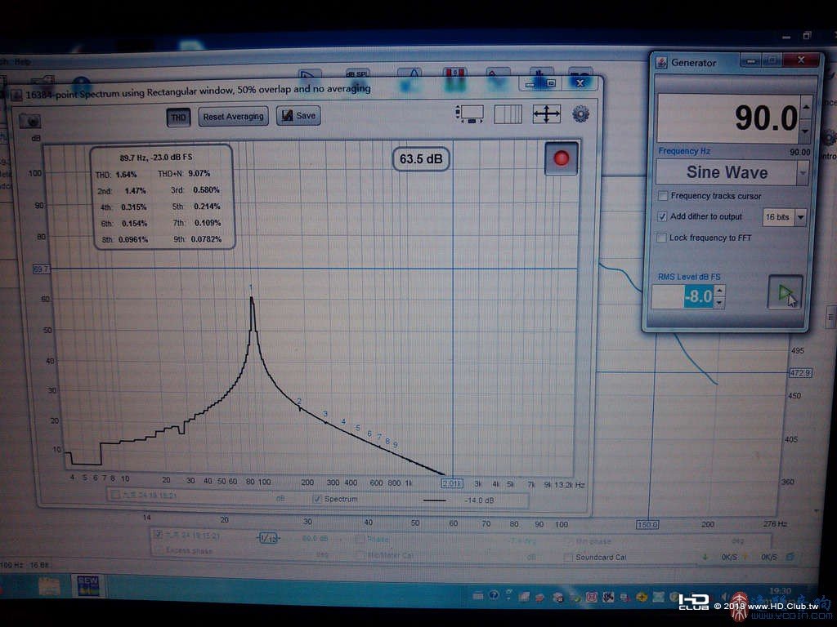Raise RMS level with up spinner
The height and width of the screenshot is (627, 837).
[x=719, y=291]
